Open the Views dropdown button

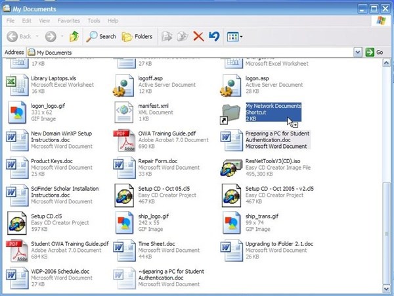[x=234, y=36]
